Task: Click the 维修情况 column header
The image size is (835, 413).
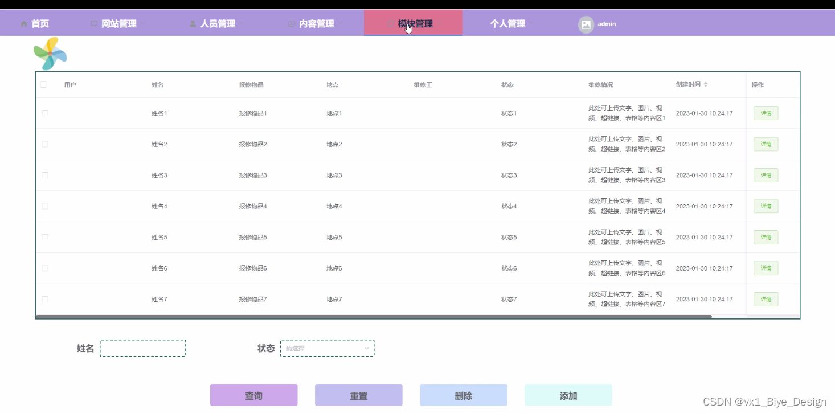Action: pos(601,85)
